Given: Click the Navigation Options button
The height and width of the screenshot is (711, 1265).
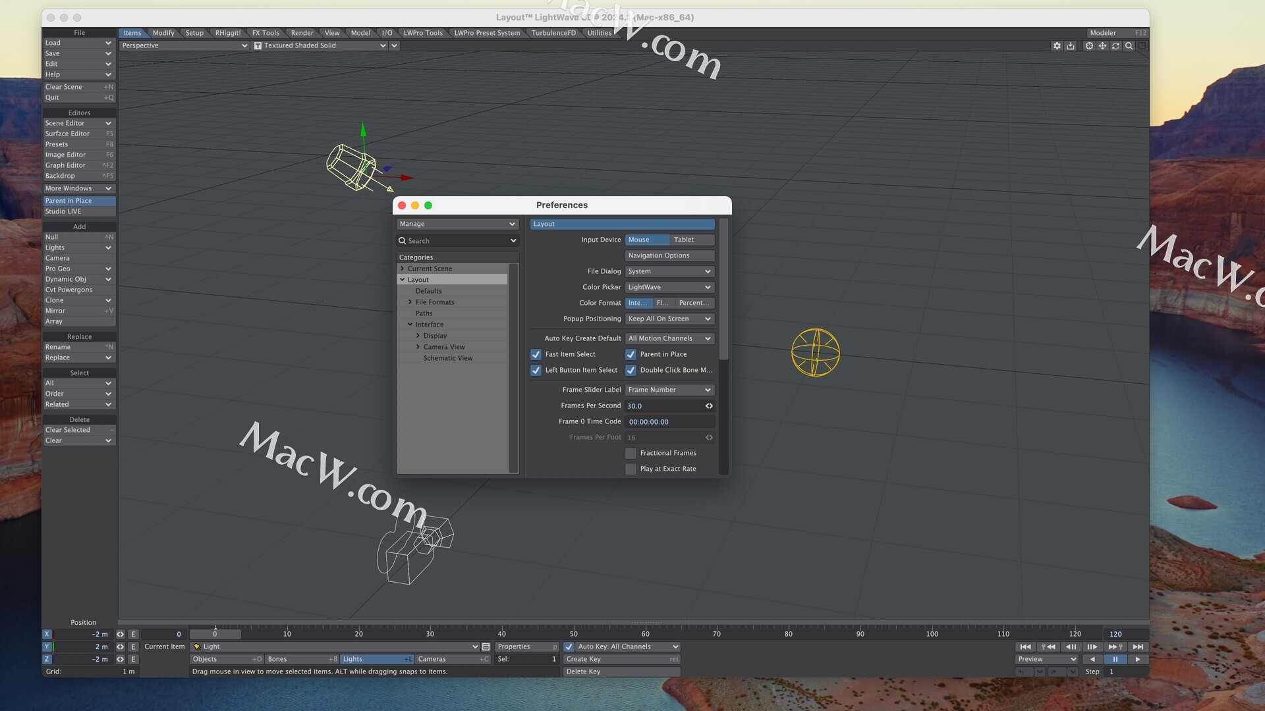Looking at the screenshot, I should (x=669, y=255).
